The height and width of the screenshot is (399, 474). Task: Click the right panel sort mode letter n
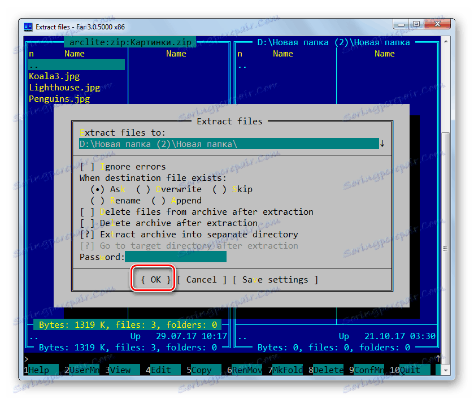point(240,54)
